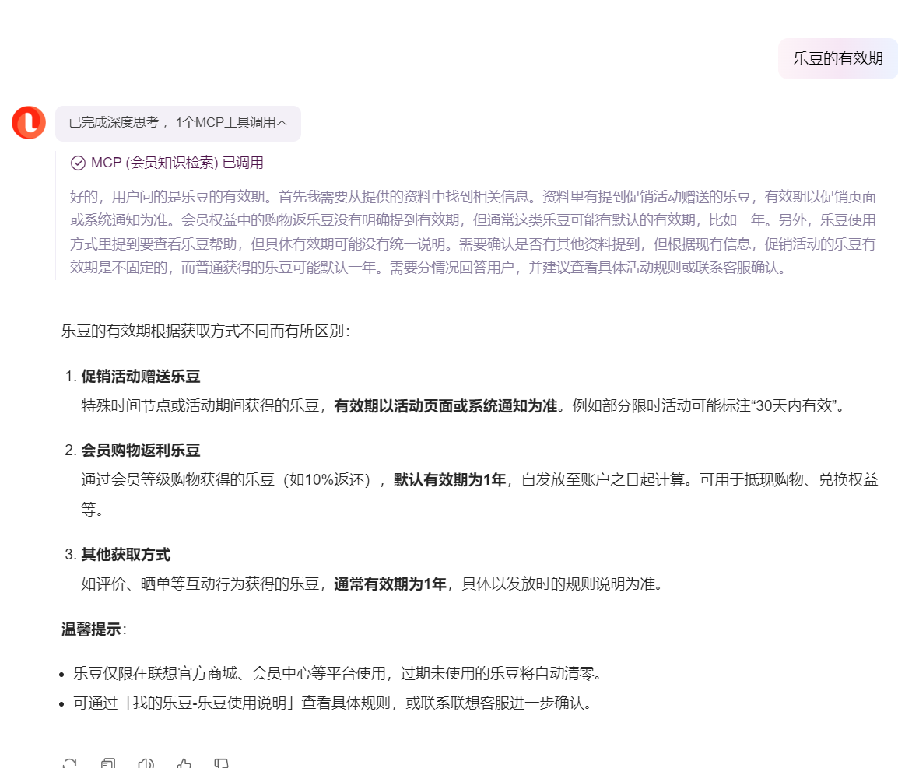Click the 温馨提示 heading
The image size is (898, 768).
91,629
